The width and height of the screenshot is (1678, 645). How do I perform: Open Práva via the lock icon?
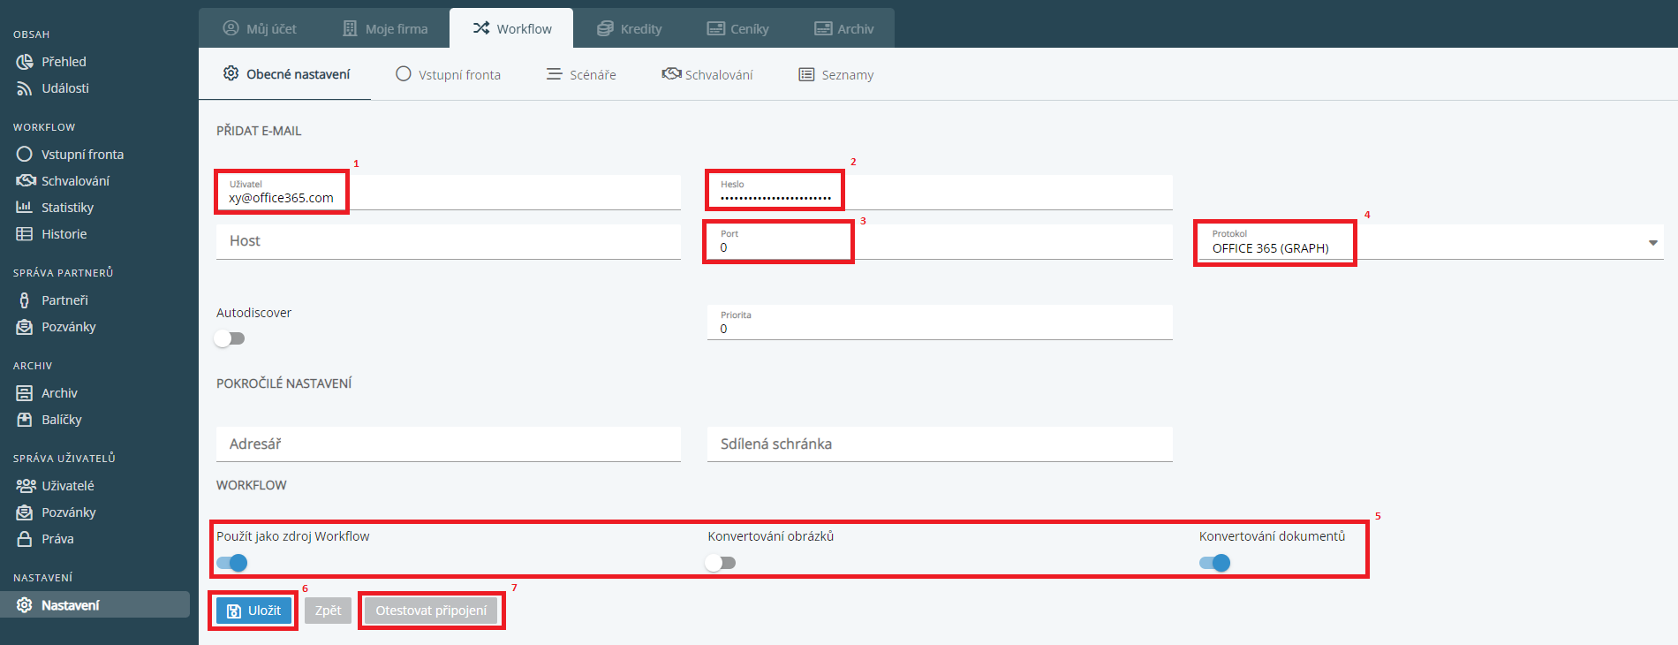click(25, 539)
